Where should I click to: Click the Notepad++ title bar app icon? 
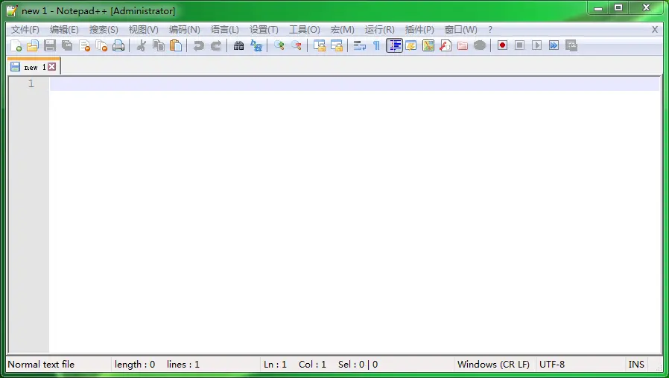[12, 10]
